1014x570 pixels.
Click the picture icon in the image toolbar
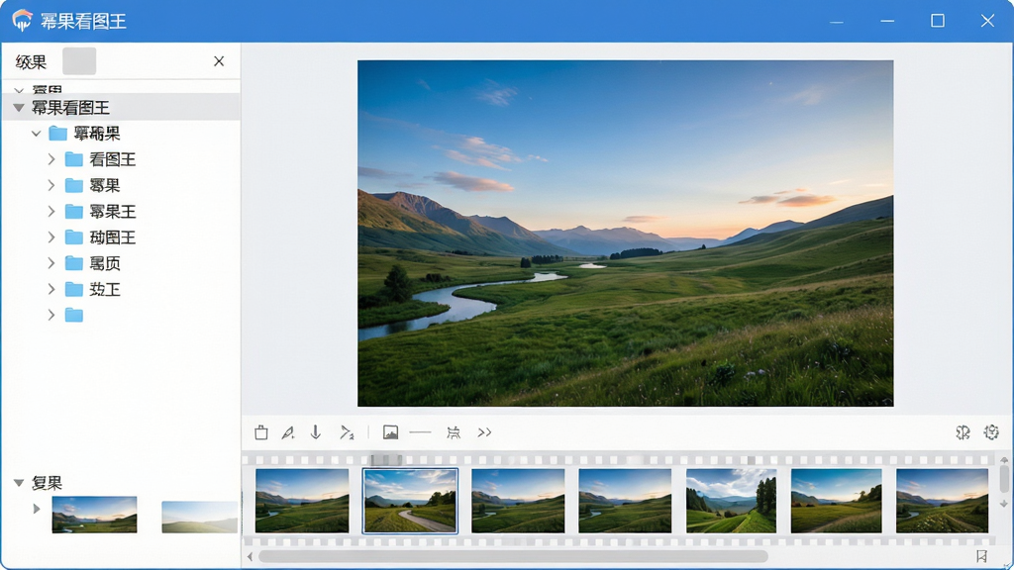(x=390, y=432)
